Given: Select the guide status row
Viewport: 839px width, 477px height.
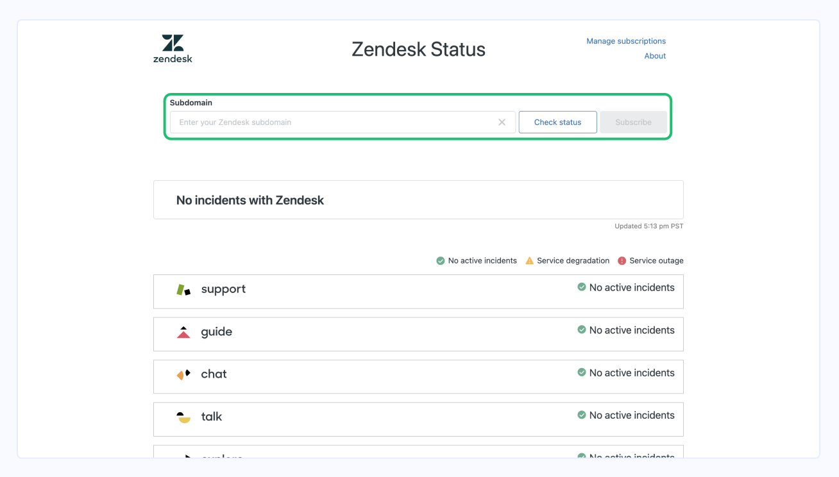Looking at the screenshot, I should (x=418, y=333).
